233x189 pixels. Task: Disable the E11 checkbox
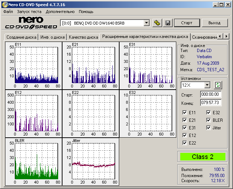tap(185, 113)
